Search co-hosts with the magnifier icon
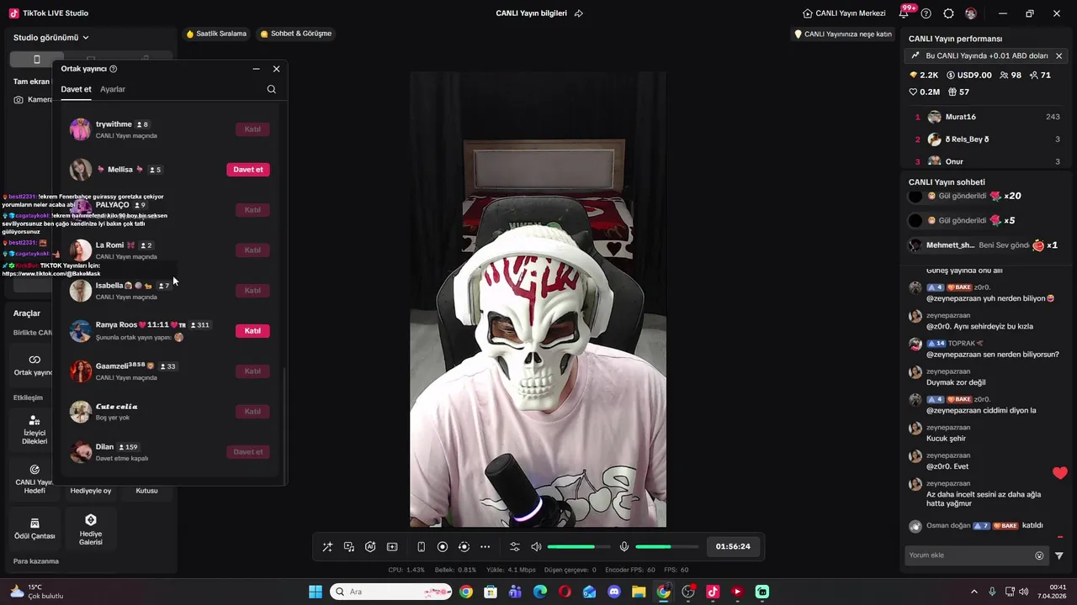Image resolution: width=1077 pixels, height=605 pixels. pyautogui.click(x=271, y=89)
